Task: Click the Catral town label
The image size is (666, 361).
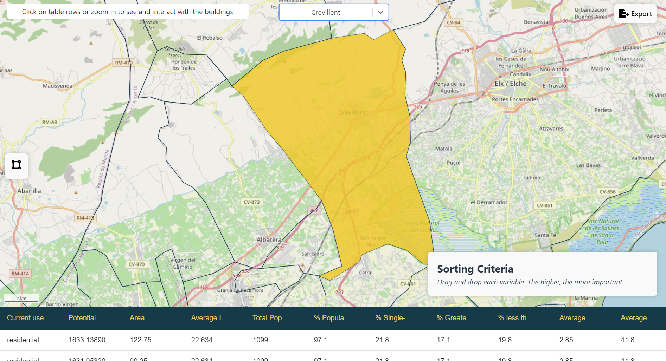Action: tap(366, 273)
